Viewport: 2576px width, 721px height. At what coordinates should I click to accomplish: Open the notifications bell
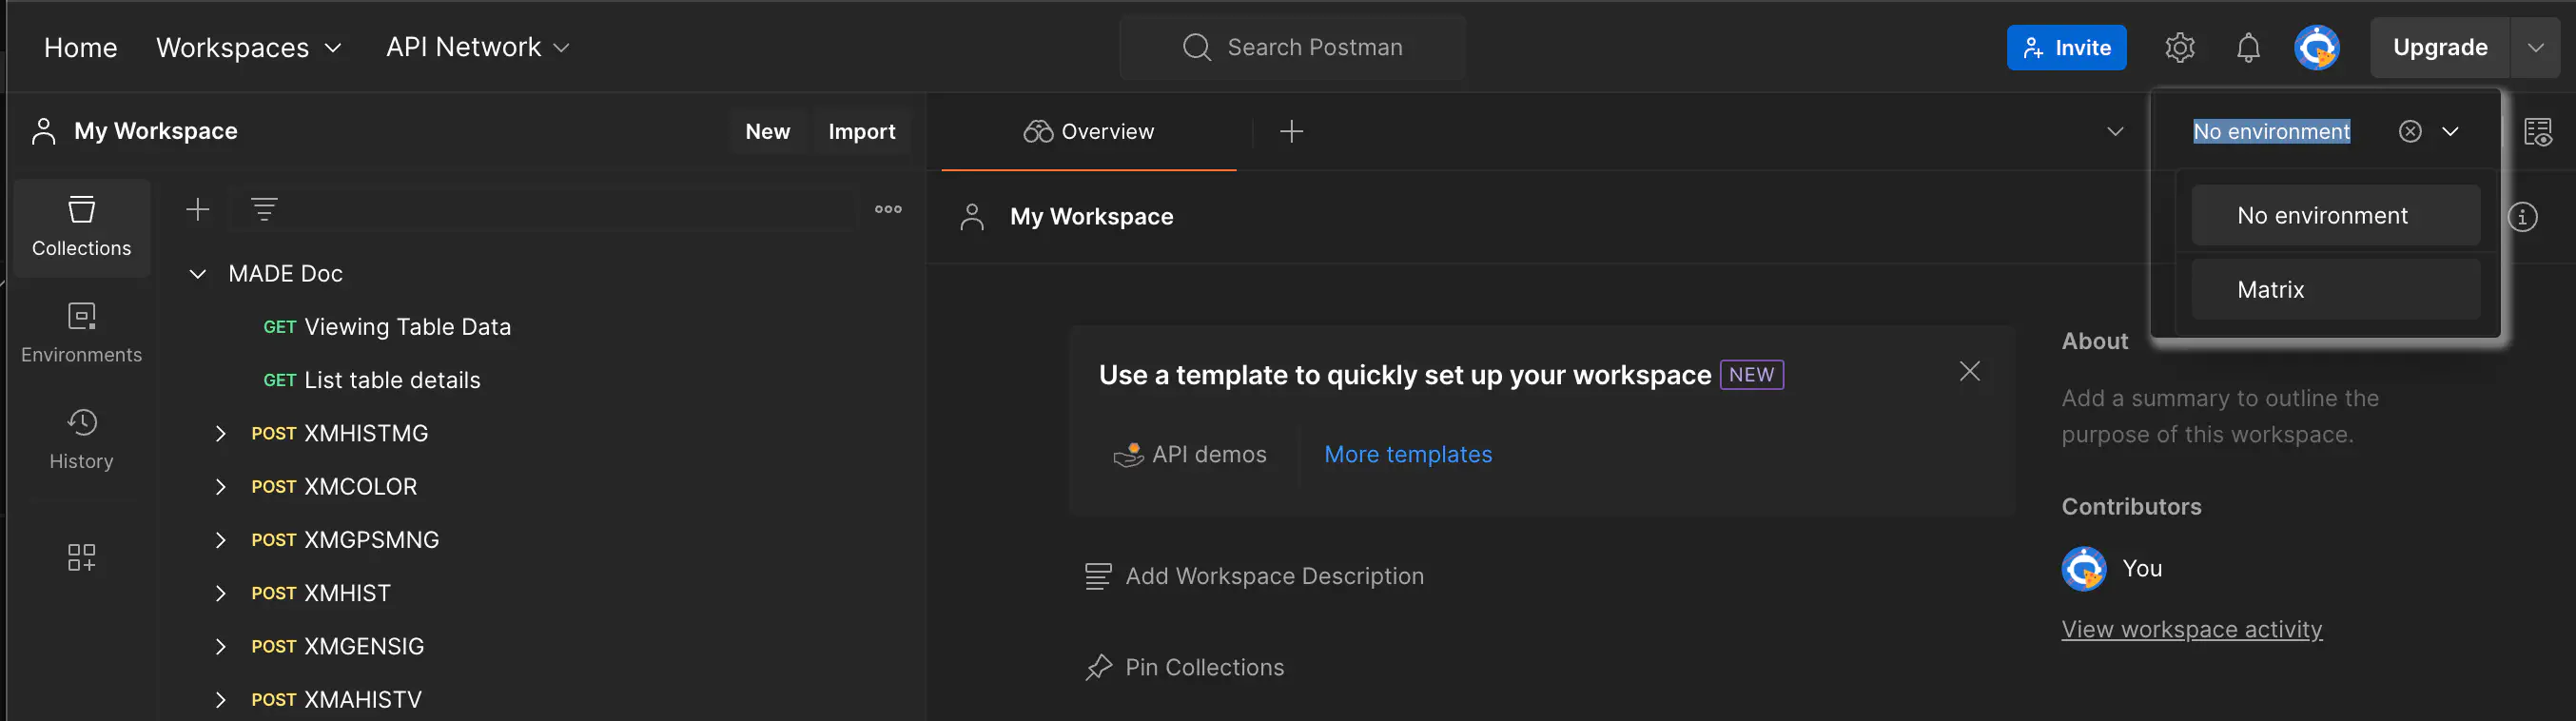click(2247, 47)
